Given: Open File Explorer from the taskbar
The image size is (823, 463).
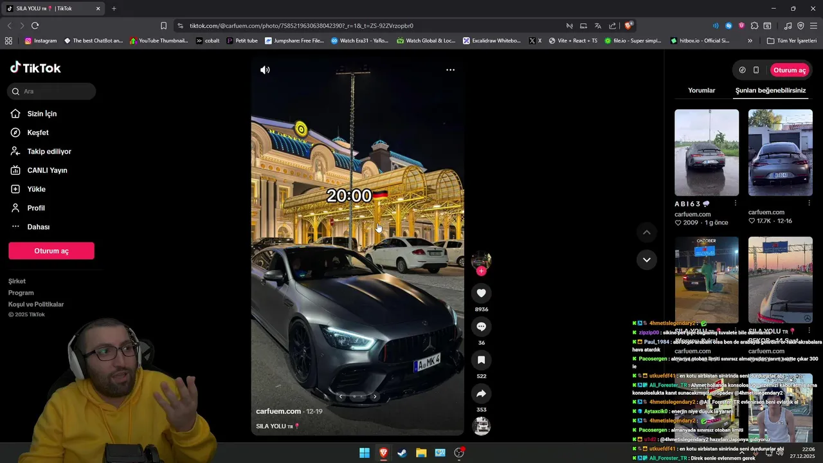Looking at the screenshot, I should tap(421, 453).
